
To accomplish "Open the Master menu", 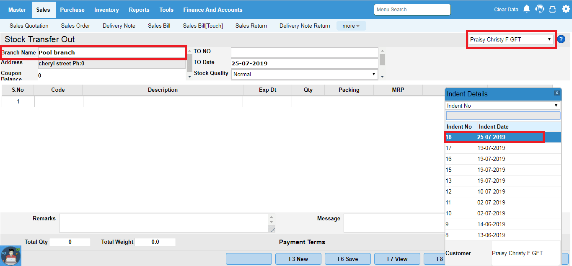I will tap(17, 10).
